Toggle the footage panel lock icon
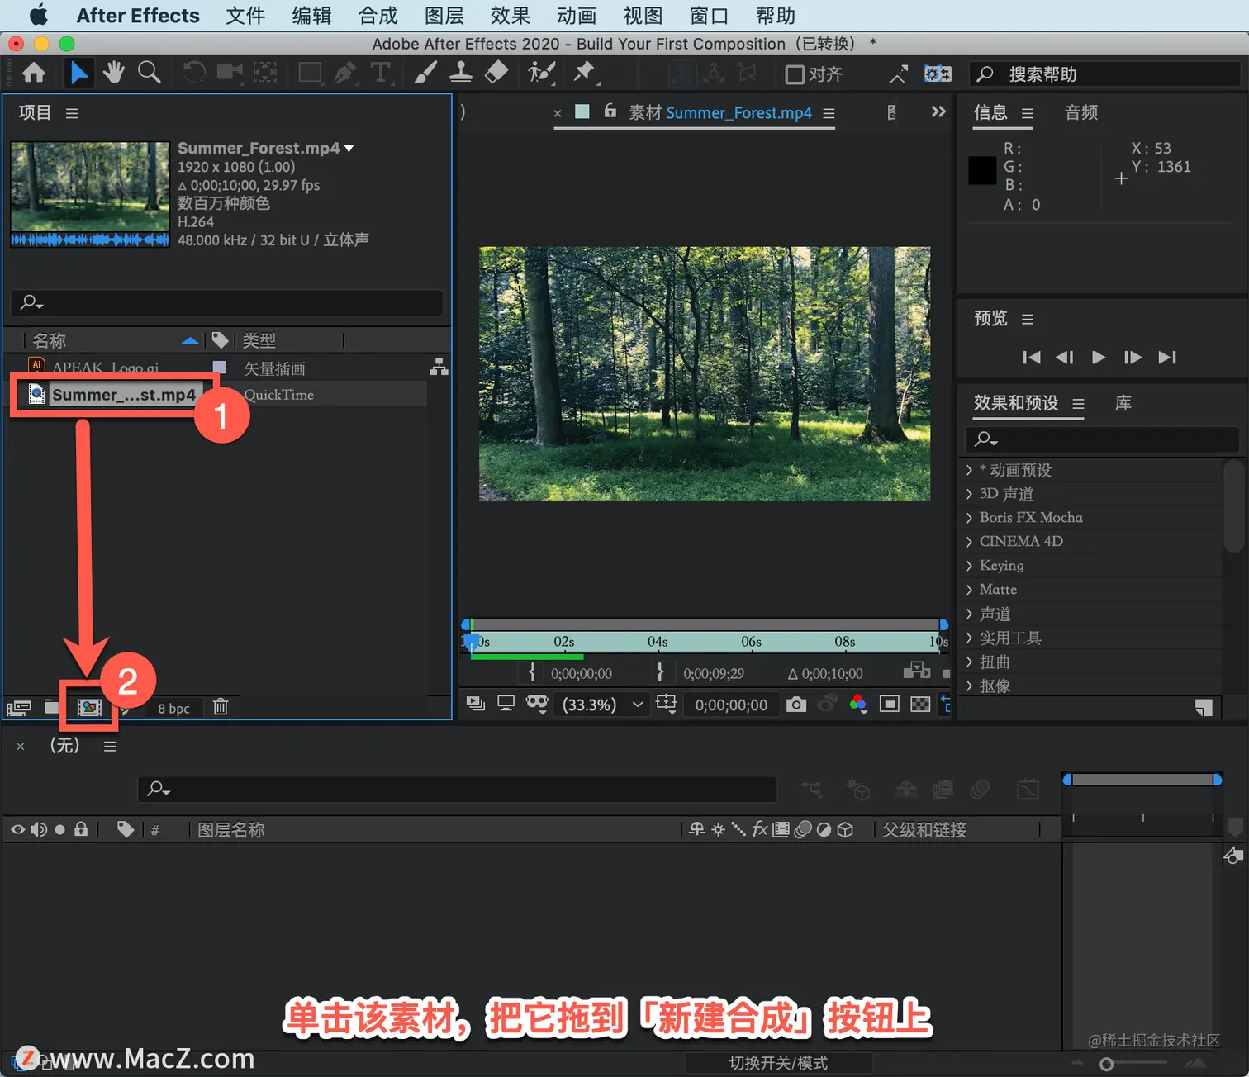Screen dimensions: 1249x1077 coord(610,111)
